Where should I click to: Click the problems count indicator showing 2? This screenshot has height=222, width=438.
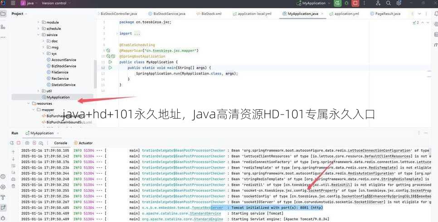(416, 23)
